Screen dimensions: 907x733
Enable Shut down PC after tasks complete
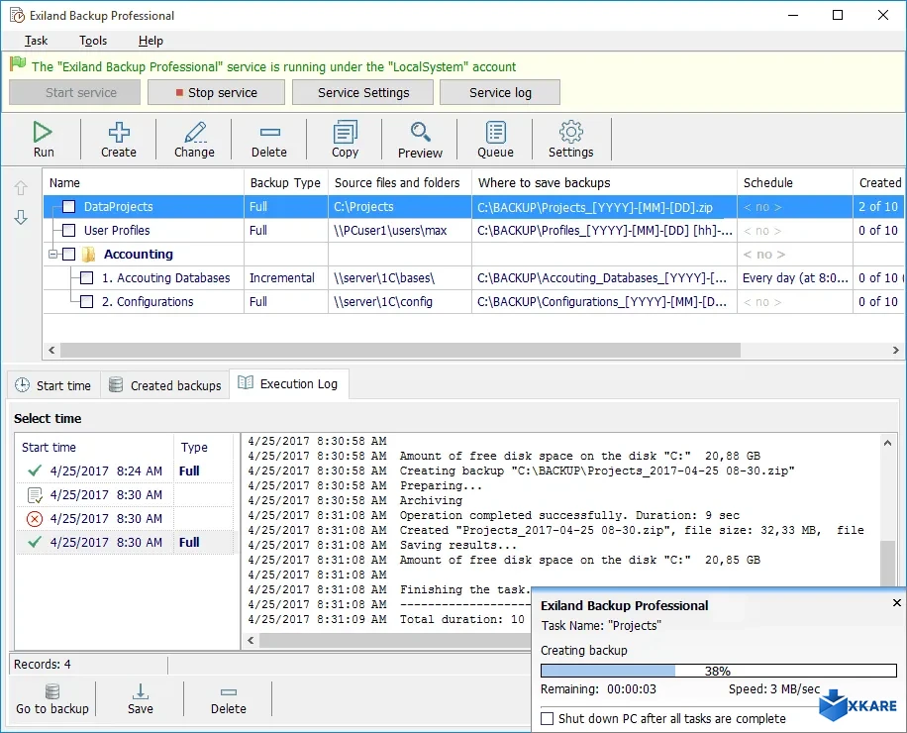pos(548,718)
